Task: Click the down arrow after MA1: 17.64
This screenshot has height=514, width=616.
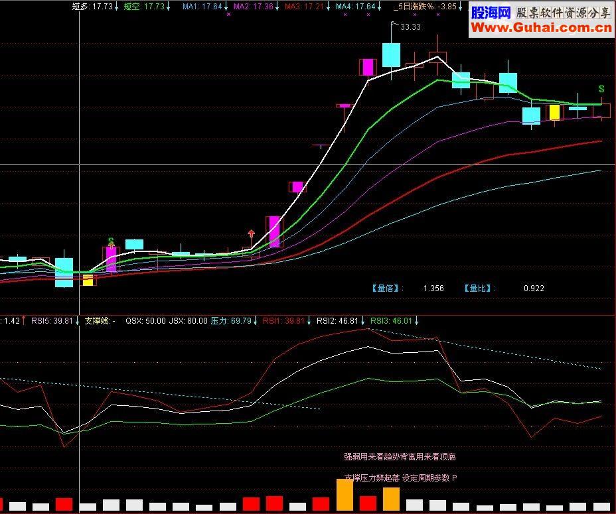Action: click(226, 7)
